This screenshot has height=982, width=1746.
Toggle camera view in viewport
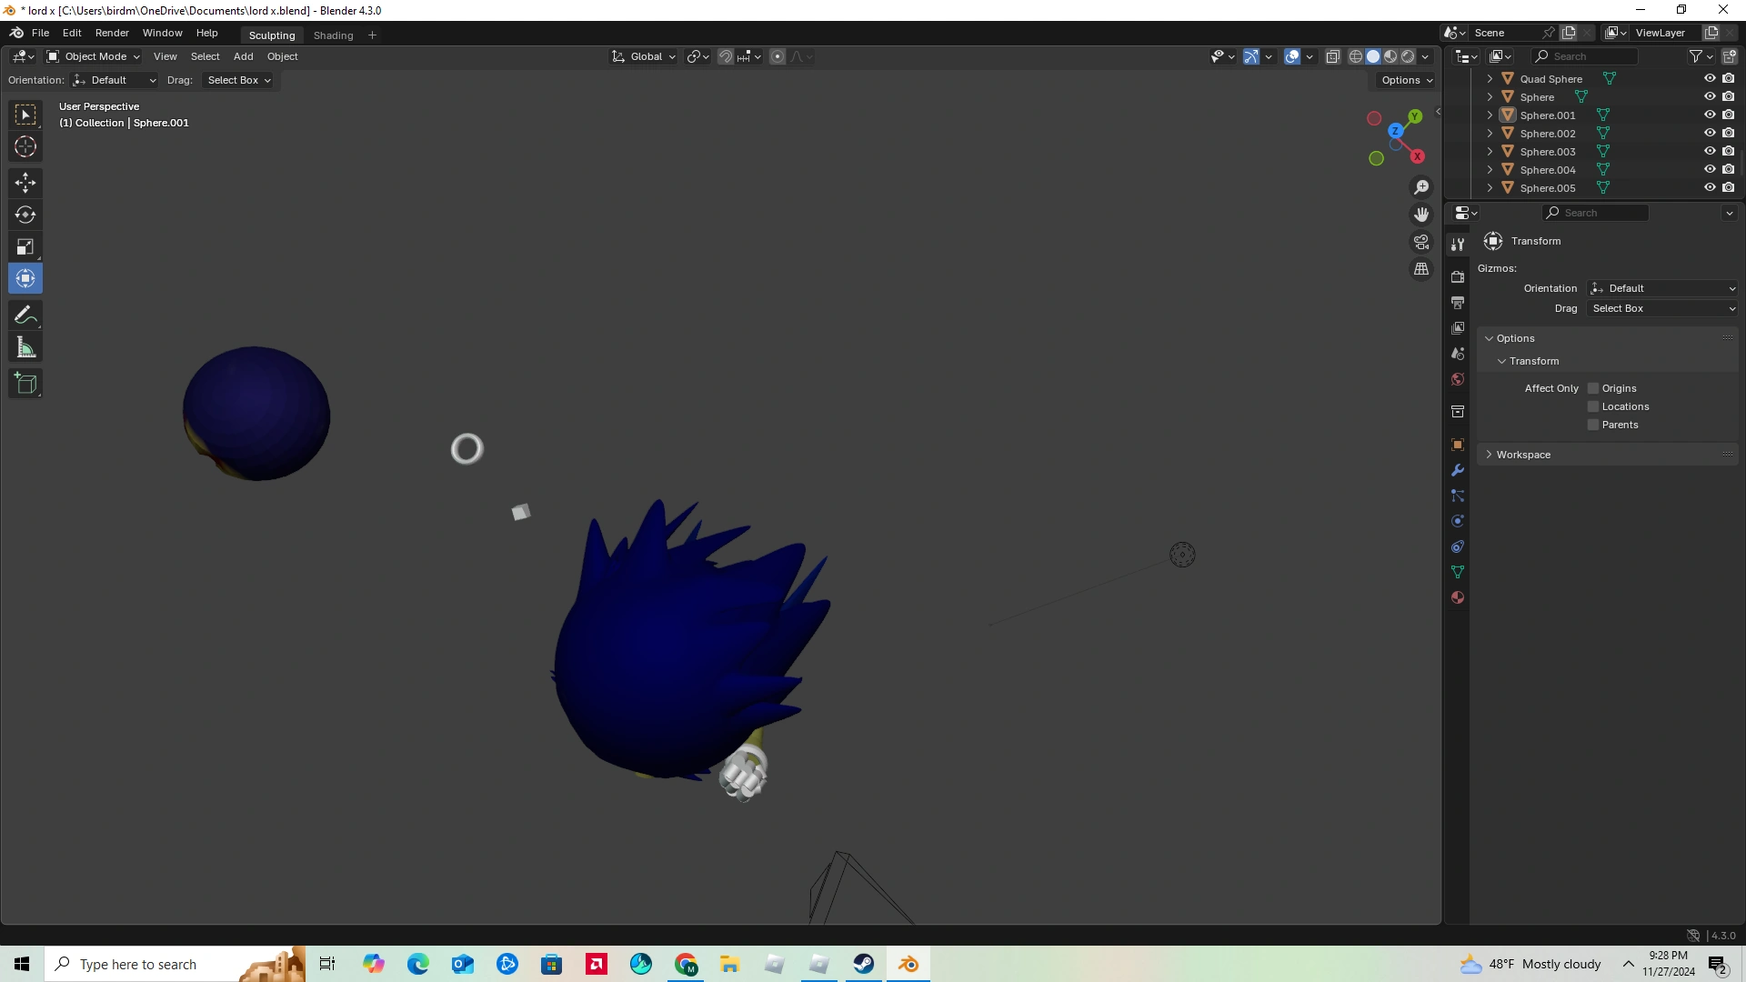pyautogui.click(x=1421, y=242)
